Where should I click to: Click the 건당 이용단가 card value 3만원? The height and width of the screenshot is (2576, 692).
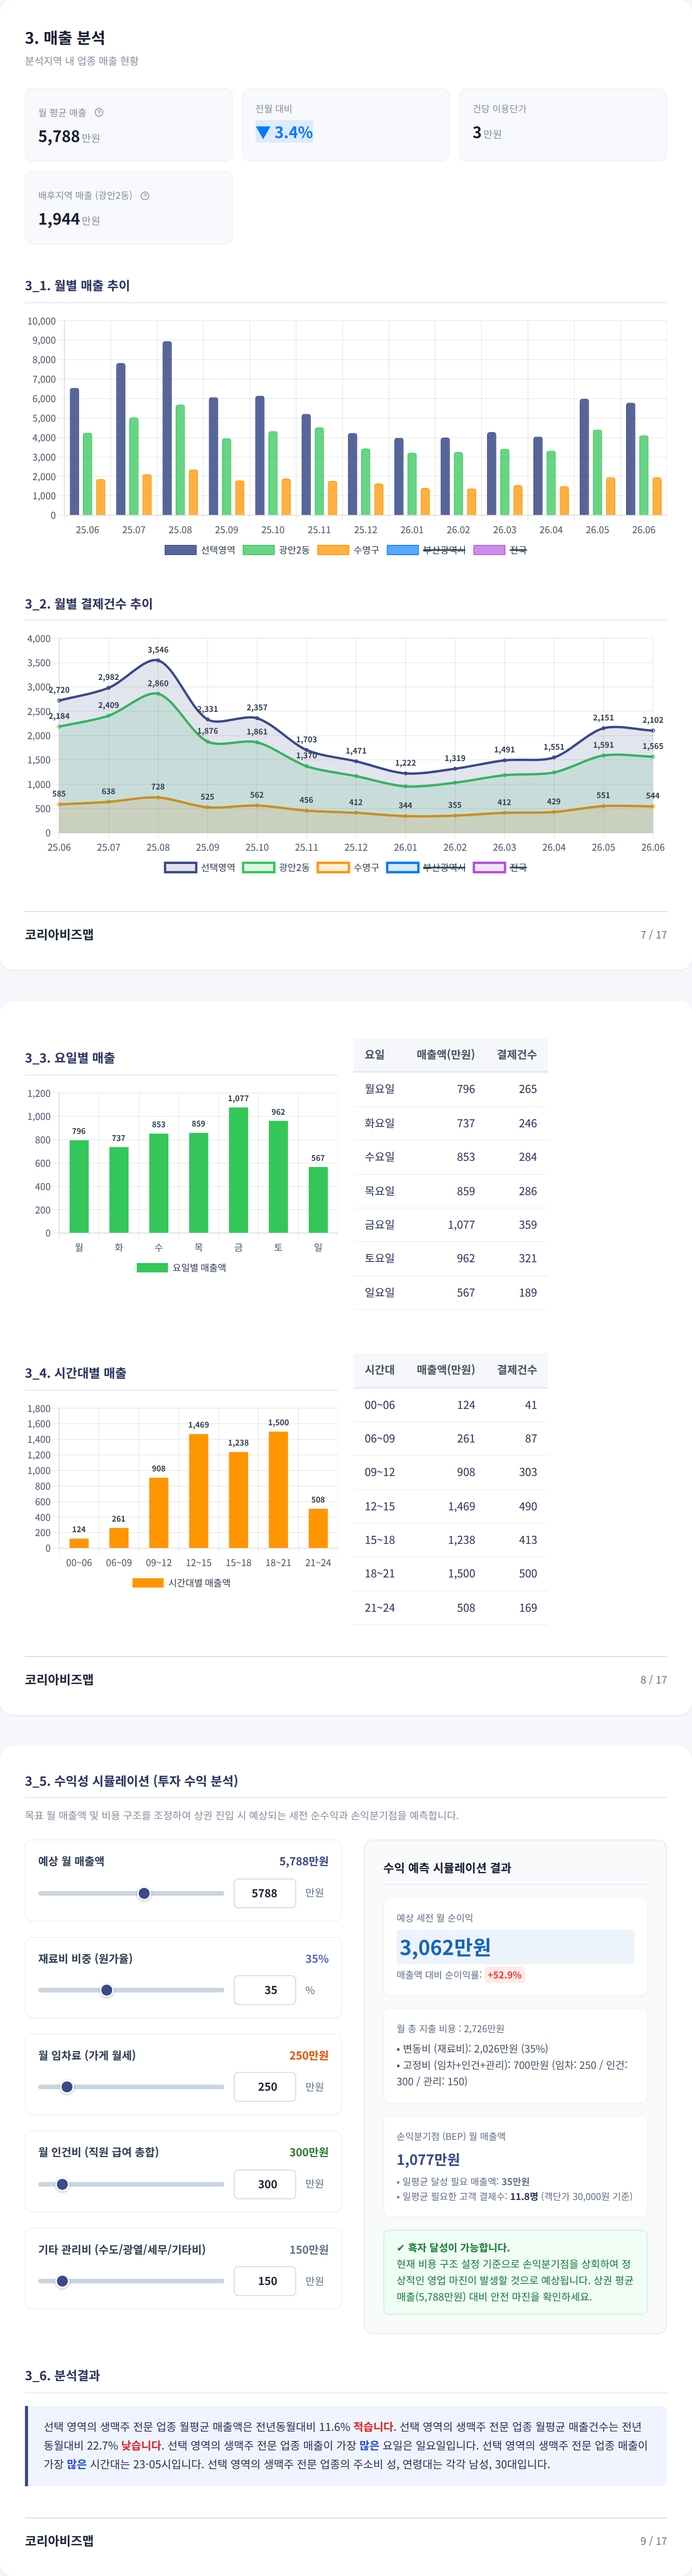pyautogui.click(x=487, y=132)
